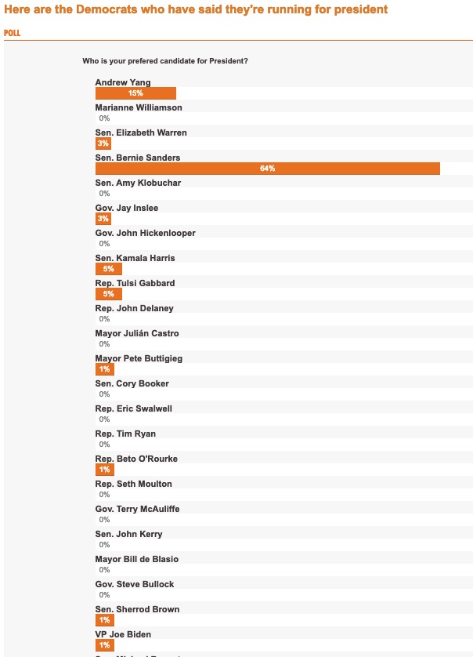Select the Sen. Amy Klobuchar label
The height and width of the screenshot is (657, 473).
138,183
